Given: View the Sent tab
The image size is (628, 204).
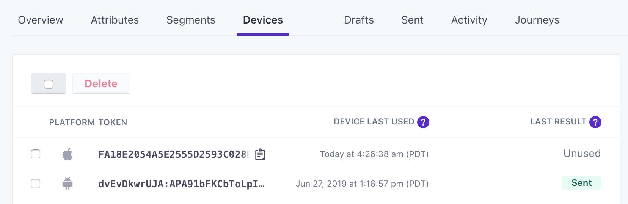Looking at the screenshot, I should tap(412, 20).
